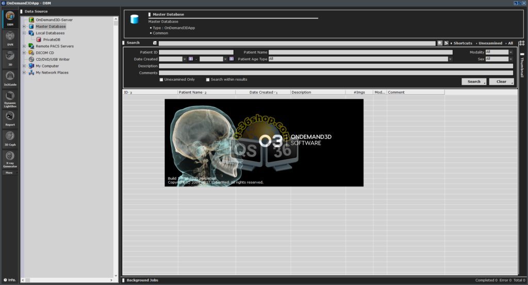This screenshot has width=528, height=285.
Task: Show All studies shortcut
Action: coord(510,43)
